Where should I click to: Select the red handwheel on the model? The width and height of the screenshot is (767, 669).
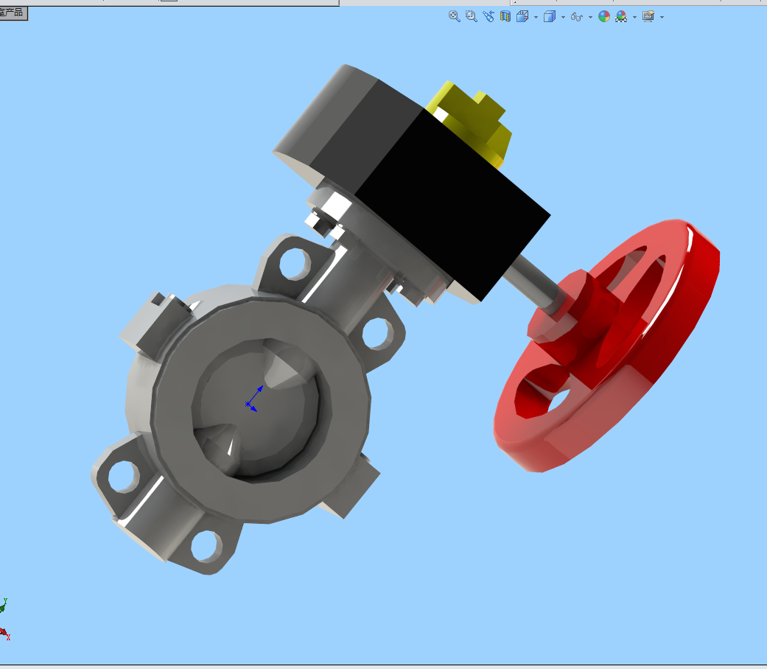click(x=606, y=346)
